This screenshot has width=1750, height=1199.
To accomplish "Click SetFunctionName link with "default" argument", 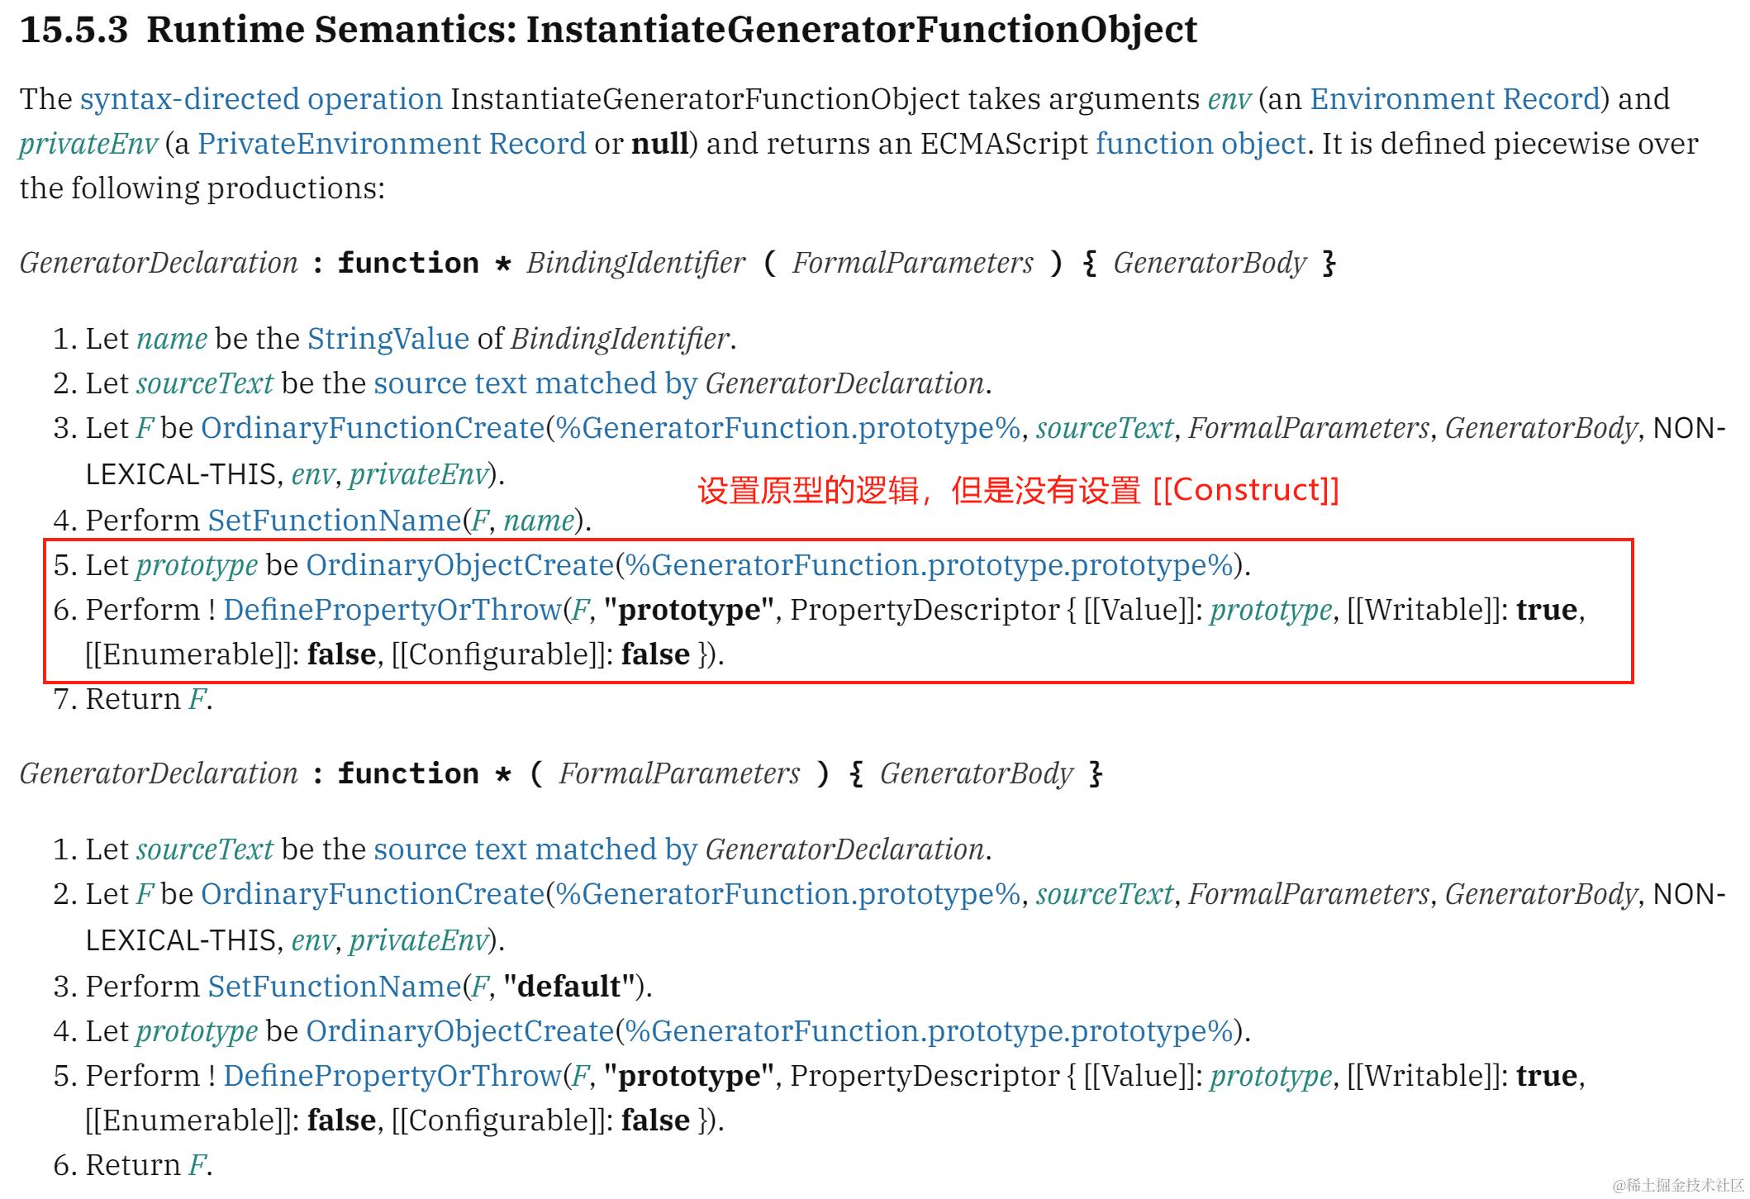I will pyautogui.click(x=334, y=987).
